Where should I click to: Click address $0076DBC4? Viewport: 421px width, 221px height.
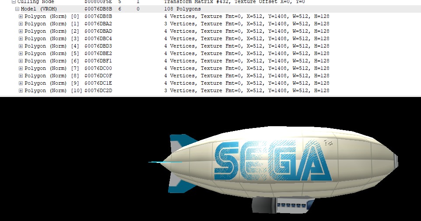pos(98,38)
